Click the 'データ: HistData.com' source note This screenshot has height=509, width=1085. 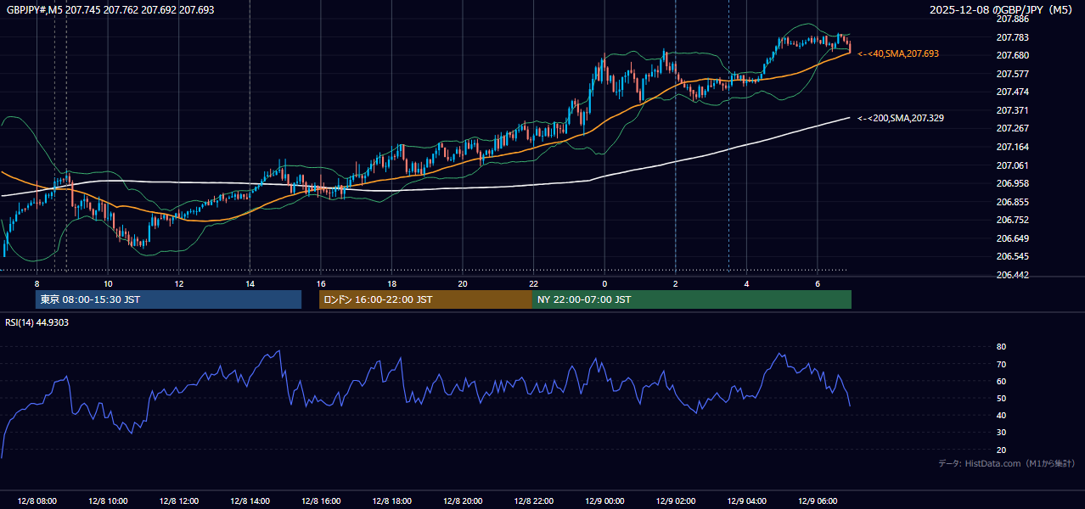(1007, 463)
